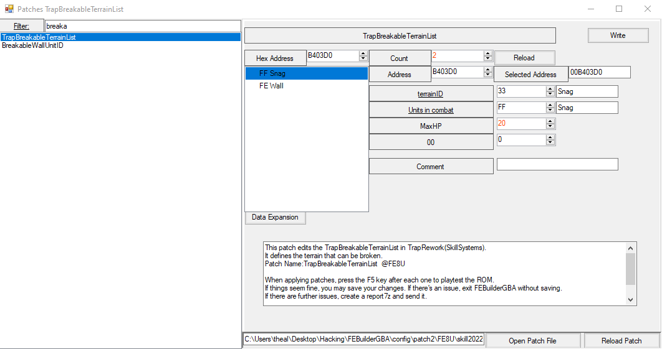Click the terrainID label link
The image size is (662, 349).
click(x=430, y=94)
